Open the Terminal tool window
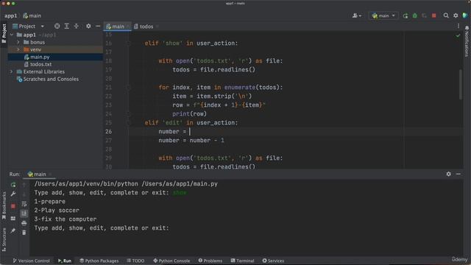The width and height of the screenshot is (471, 265). coord(242,261)
